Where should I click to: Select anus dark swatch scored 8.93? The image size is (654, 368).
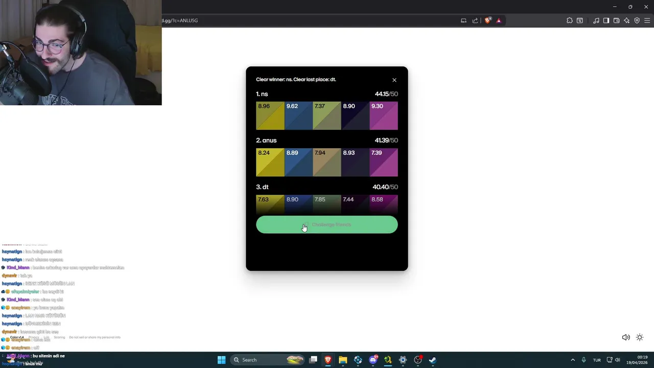355,163
